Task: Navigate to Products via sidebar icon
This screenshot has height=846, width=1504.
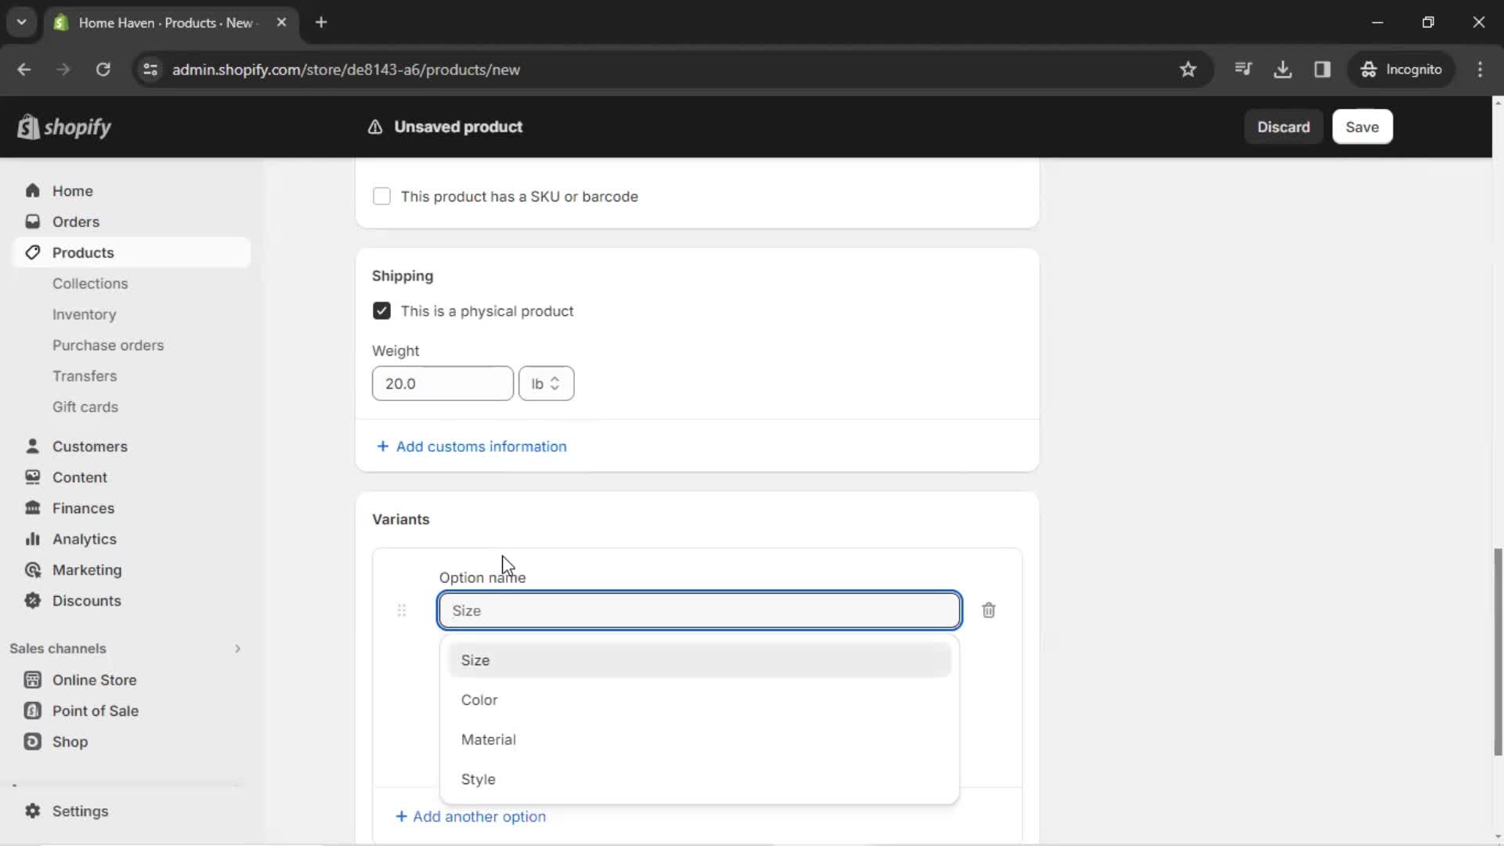Action: (x=32, y=252)
